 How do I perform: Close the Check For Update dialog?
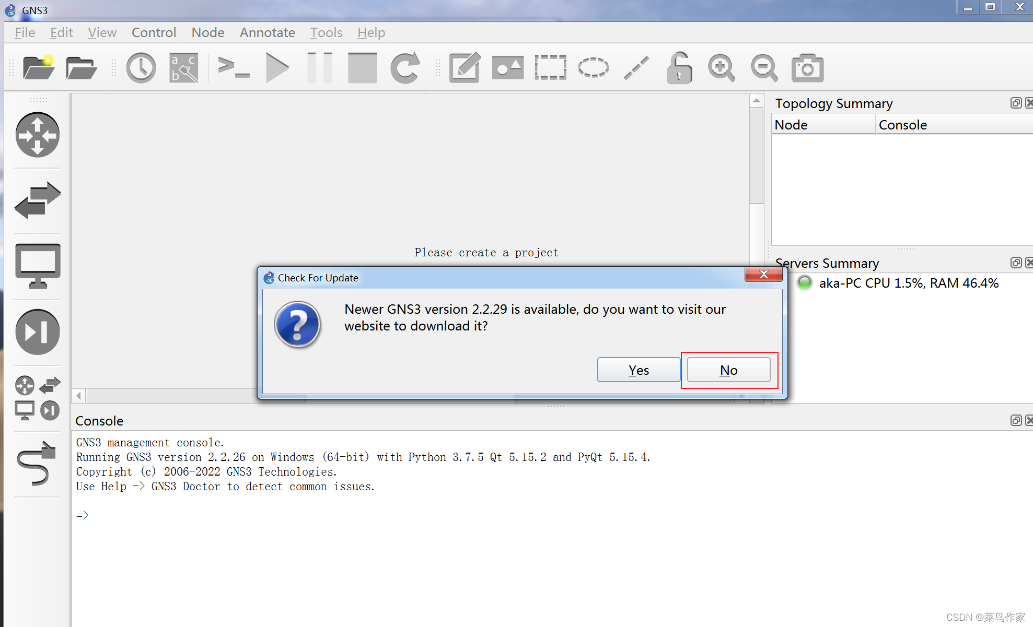763,275
